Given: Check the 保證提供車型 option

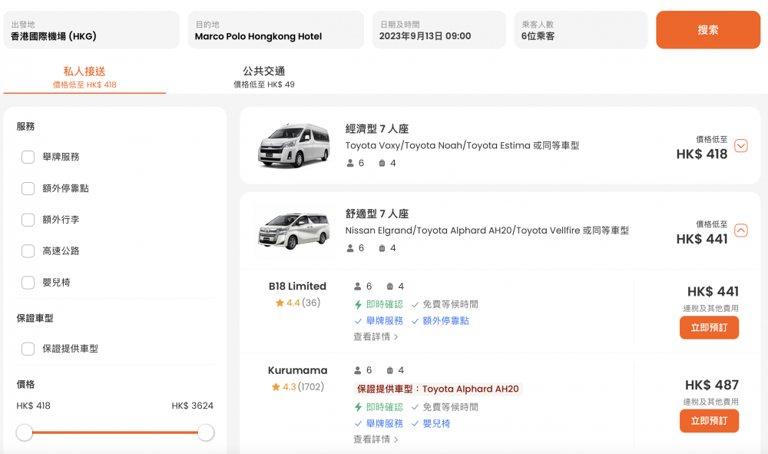Looking at the screenshot, I should point(28,349).
